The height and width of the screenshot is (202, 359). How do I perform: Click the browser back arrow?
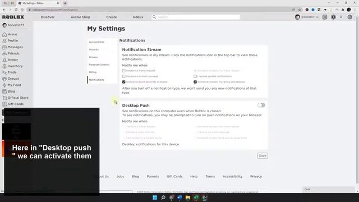point(4,10)
